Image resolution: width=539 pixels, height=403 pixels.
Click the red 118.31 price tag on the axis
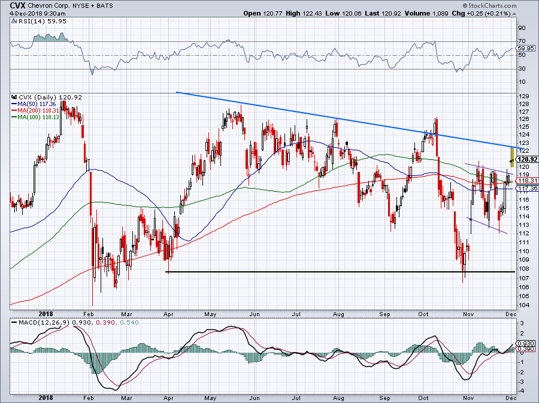point(528,181)
